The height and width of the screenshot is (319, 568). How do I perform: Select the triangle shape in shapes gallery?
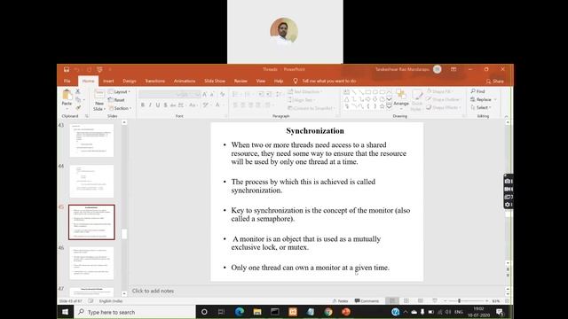click(x=347, y=99)
